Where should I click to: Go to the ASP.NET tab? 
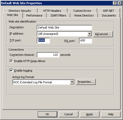pyautogui.click(x=108, y=11)
